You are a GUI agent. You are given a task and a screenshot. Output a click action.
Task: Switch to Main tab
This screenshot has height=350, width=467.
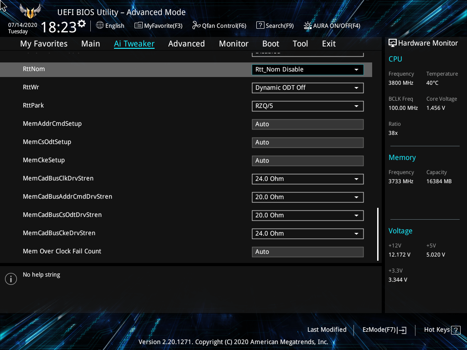[x=91, y=44]
